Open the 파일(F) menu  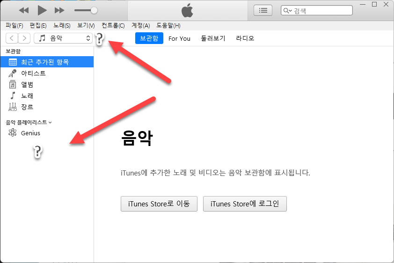pos(15,26)
